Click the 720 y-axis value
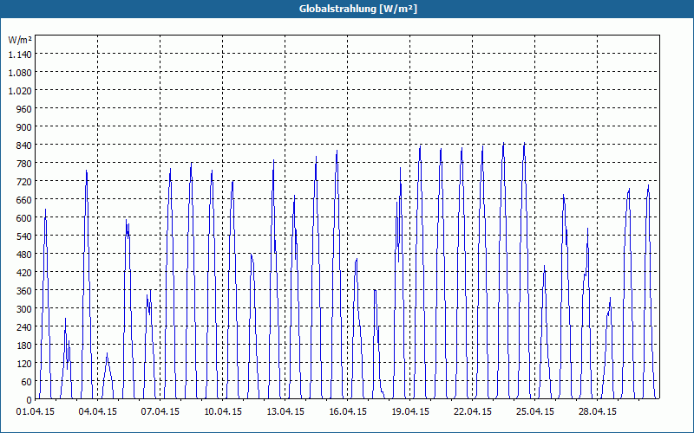The height and width of the screenshot is (433, 694). [x=25, y=182]
